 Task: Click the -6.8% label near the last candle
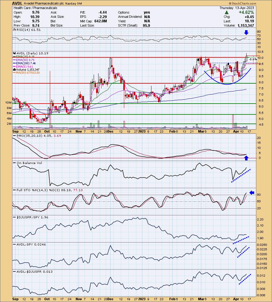tap(253, 59)
